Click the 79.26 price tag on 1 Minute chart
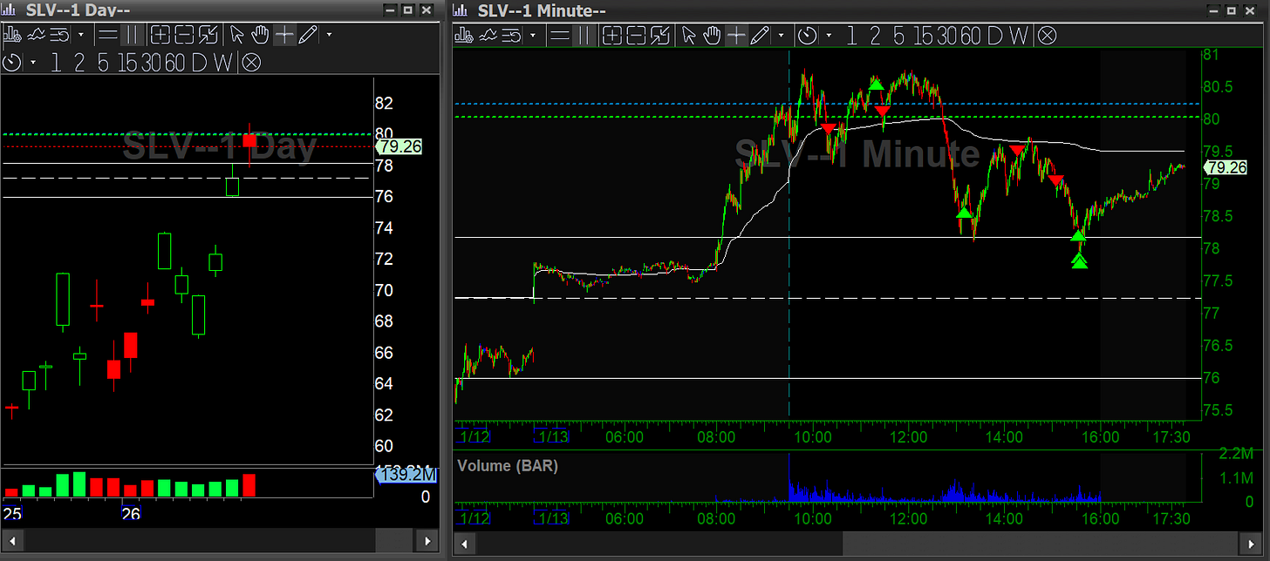Image resolution: width=1270 pixels, height=561 pixels. click(1226, 166)
